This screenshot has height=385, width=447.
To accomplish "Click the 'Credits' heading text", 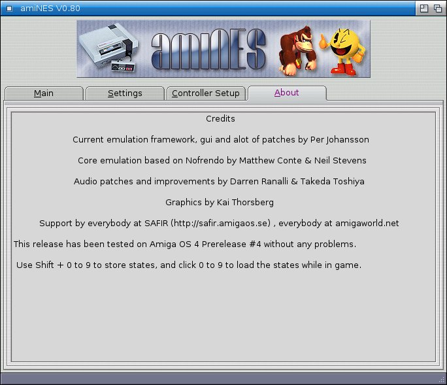I will [220, 118].
